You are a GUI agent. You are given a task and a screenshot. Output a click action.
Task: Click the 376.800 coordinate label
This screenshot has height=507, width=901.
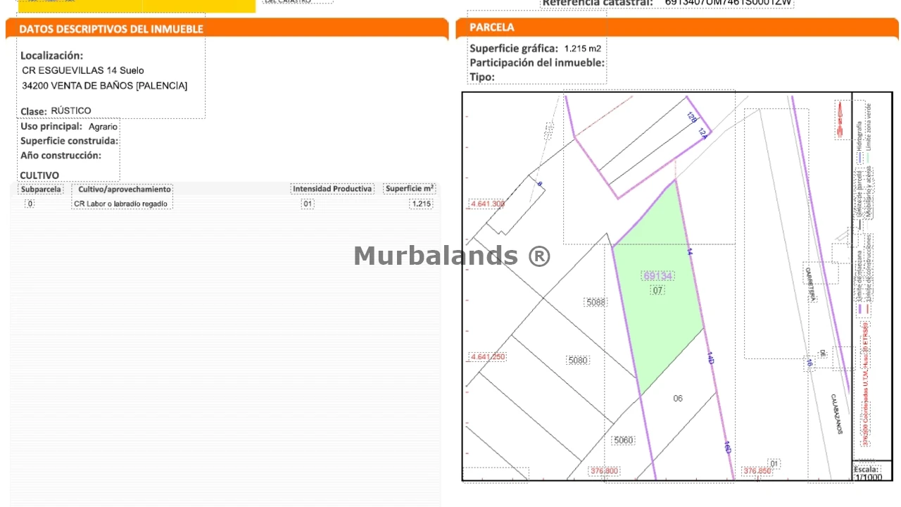[605, 471]
